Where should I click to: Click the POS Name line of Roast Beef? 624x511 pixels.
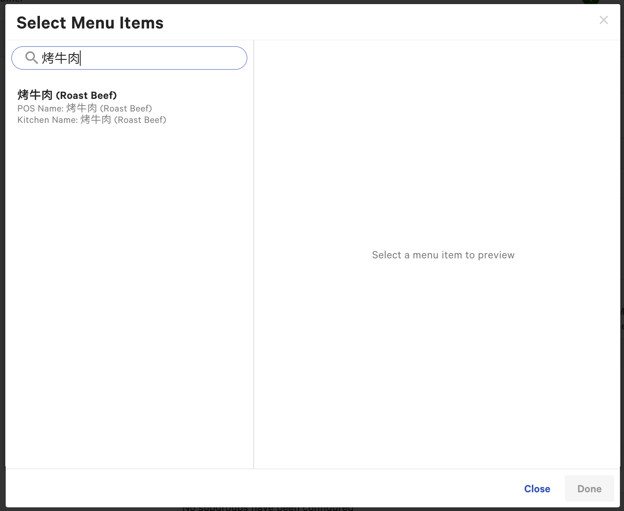click(84, 108)
